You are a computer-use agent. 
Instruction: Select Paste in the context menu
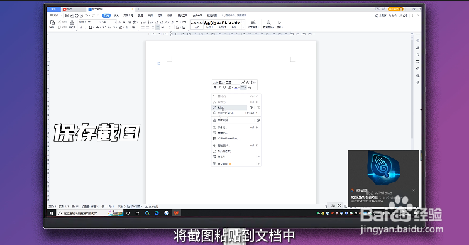tap(229, 107)
